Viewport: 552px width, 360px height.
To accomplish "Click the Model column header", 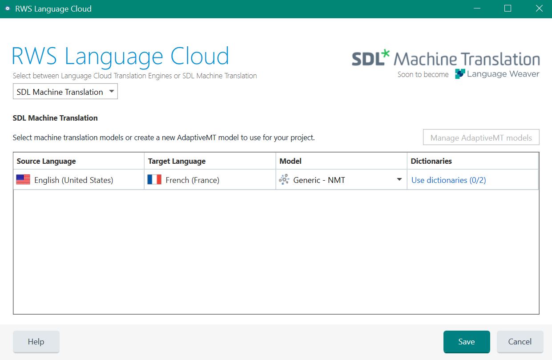I will (x=341, y=161).
